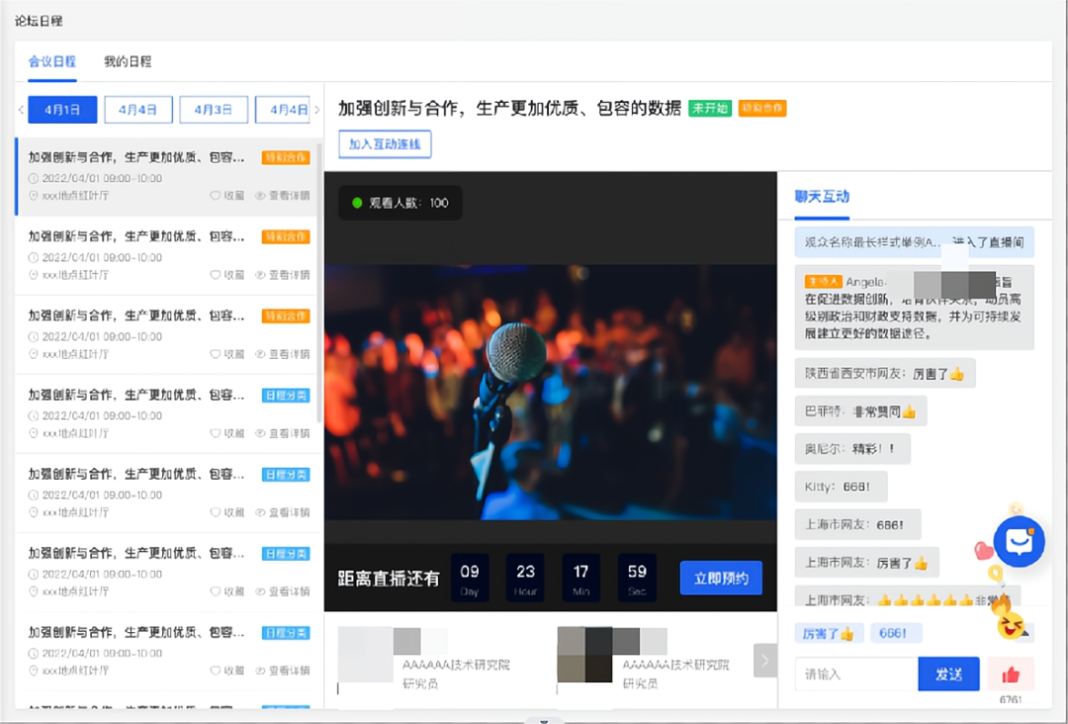The width and height of the screenshot is (1068, 724).
Task: Click the message 陕西省西安市网友: 厉害了
Action: (885, 373)
